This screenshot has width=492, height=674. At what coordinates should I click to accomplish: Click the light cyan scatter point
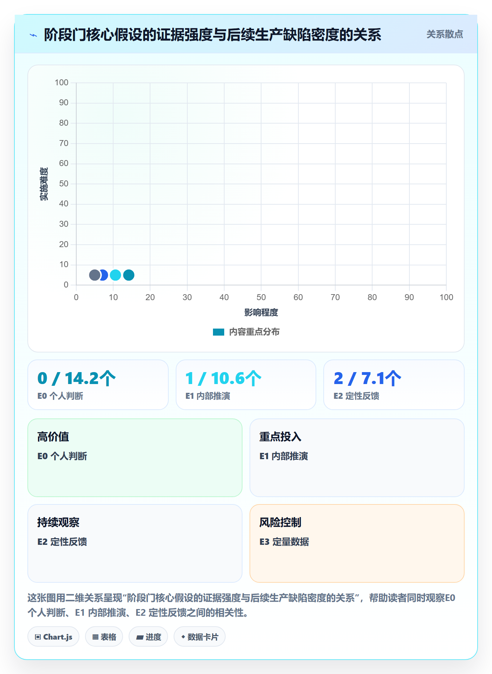click(115, 275)
